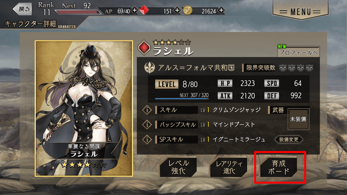The height and width of the screenshot is (195, 347).
Task: Open info icon beside スキル
Action: pyautogui.click(x=147, y=110)
